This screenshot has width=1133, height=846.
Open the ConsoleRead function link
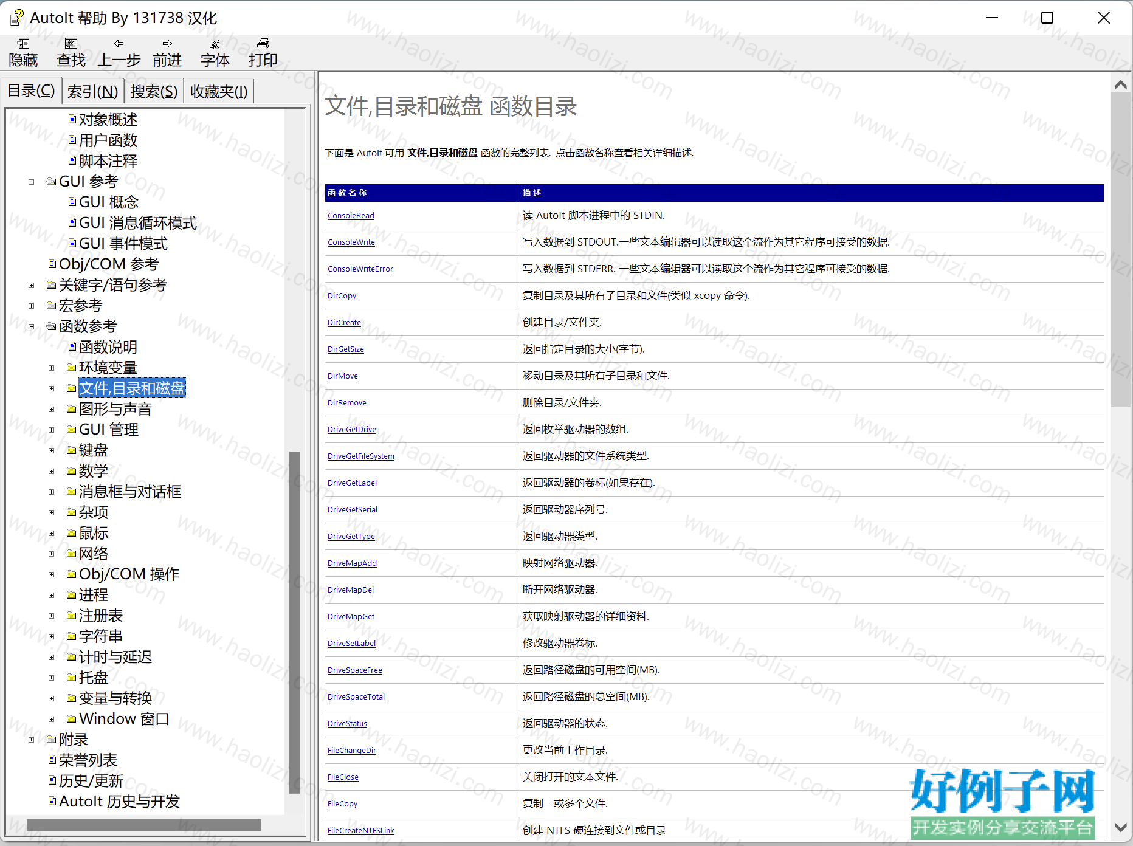(x=351, y=215)
